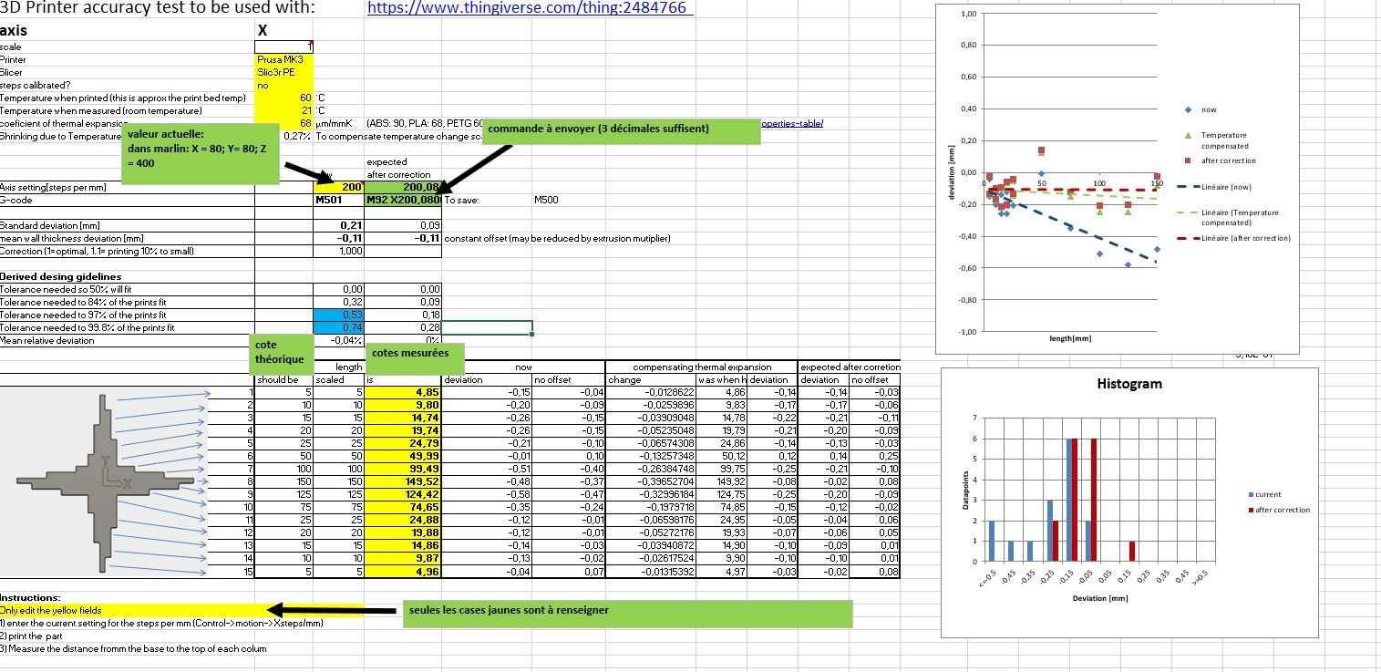The height and width of the screenshot is (672, 1381).
Task: Click 'Linéaire (Temperature compensated)' legend entry
Action: 1230,217
